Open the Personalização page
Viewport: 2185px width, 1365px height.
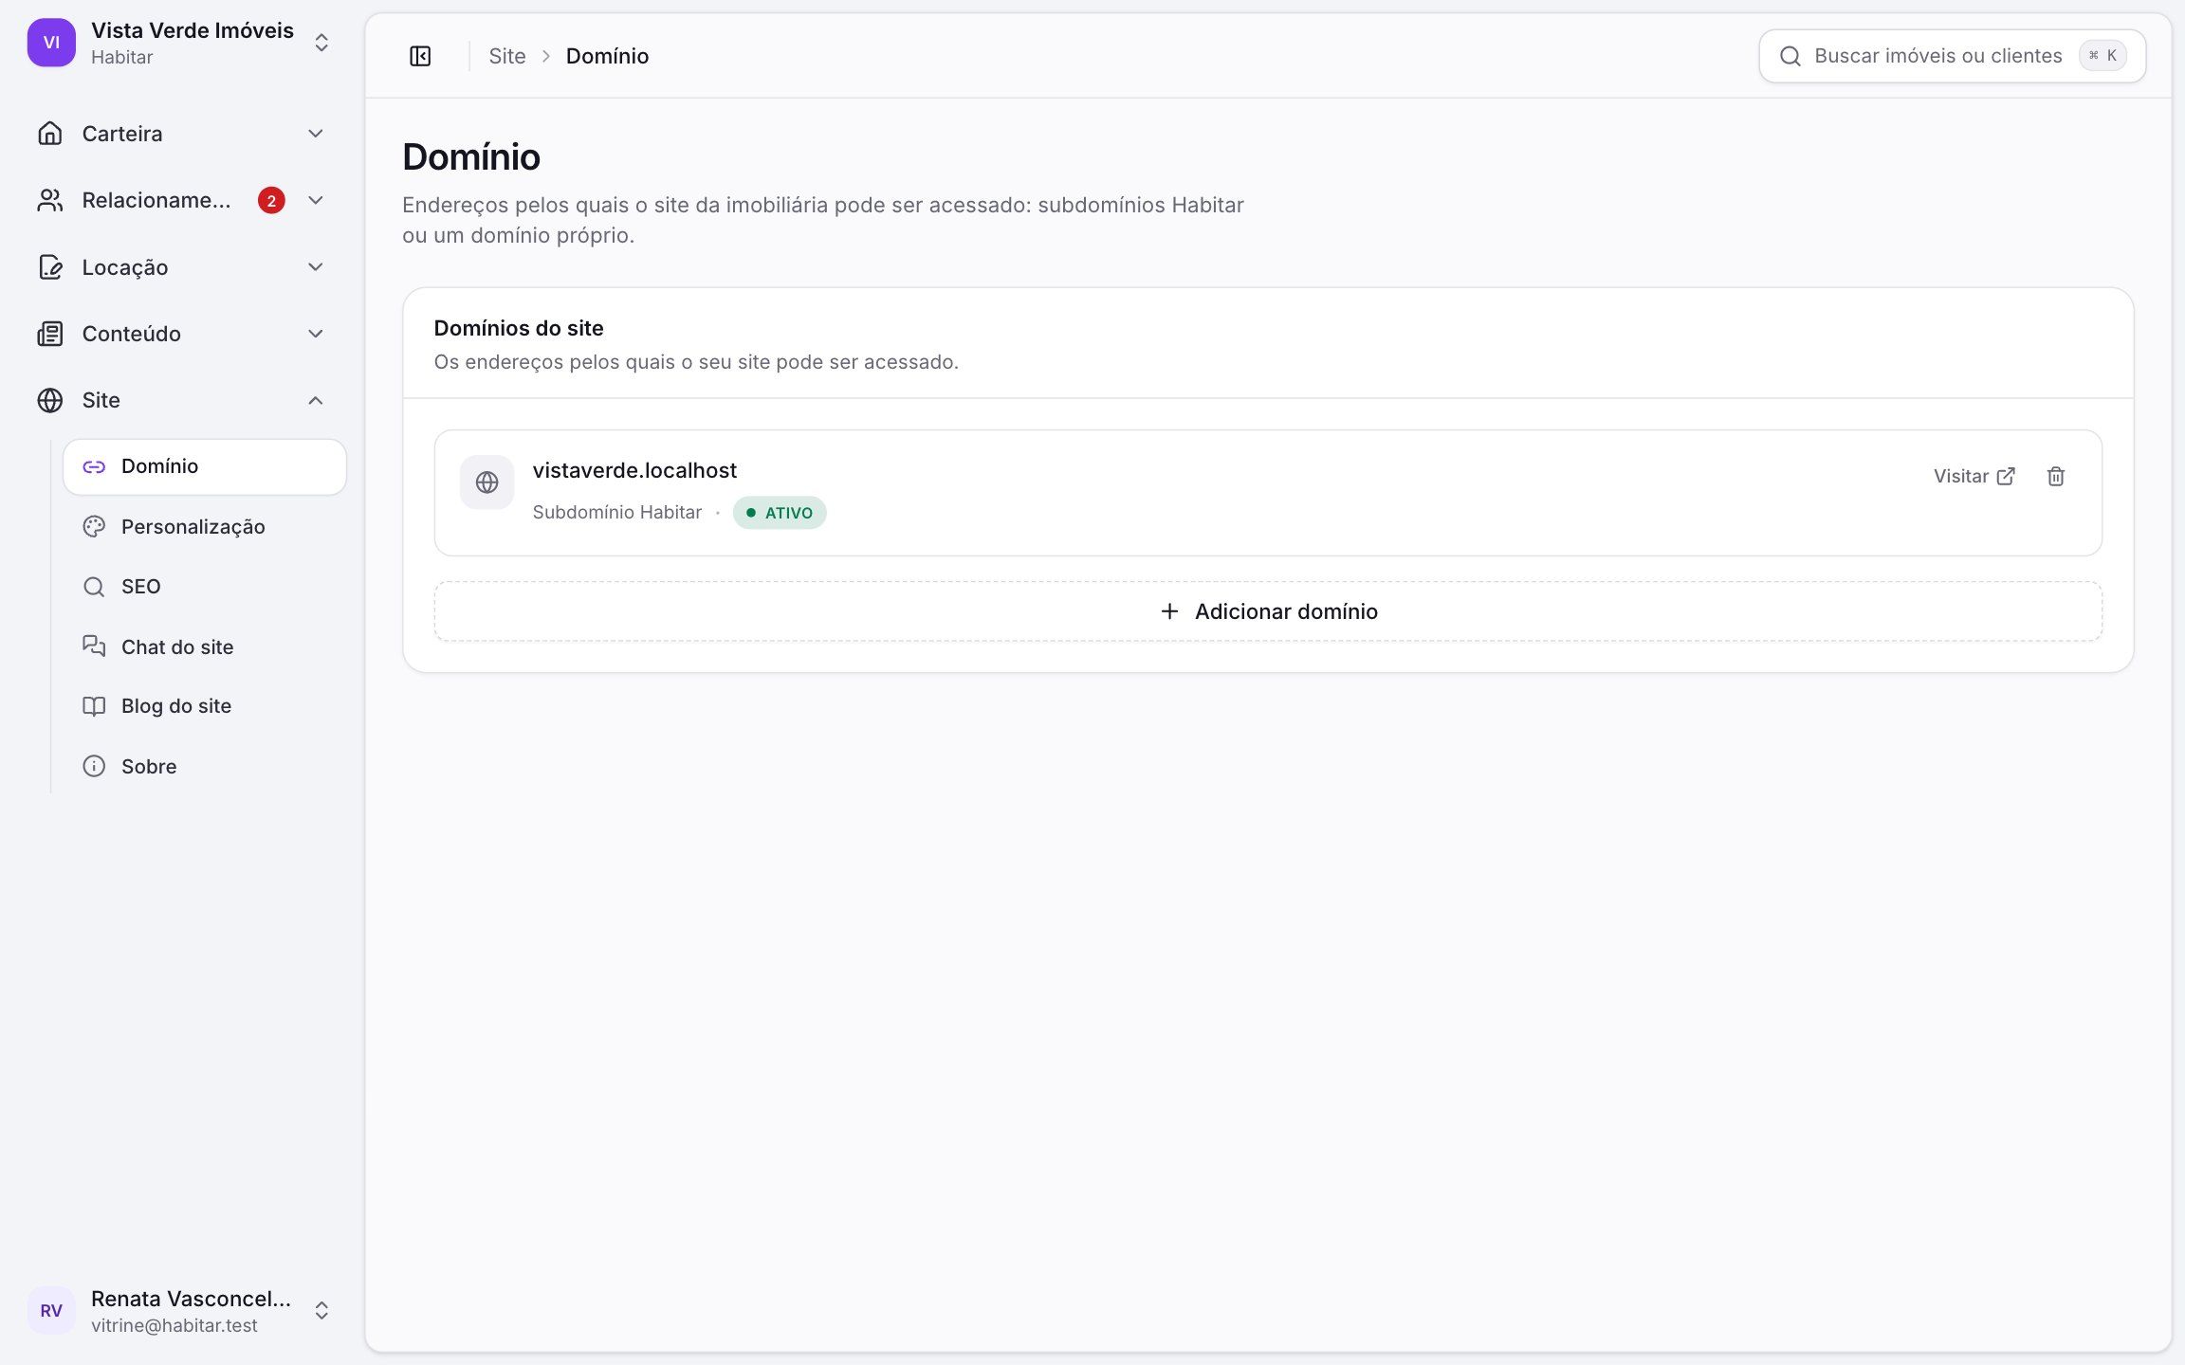click(x=205, y=526)
